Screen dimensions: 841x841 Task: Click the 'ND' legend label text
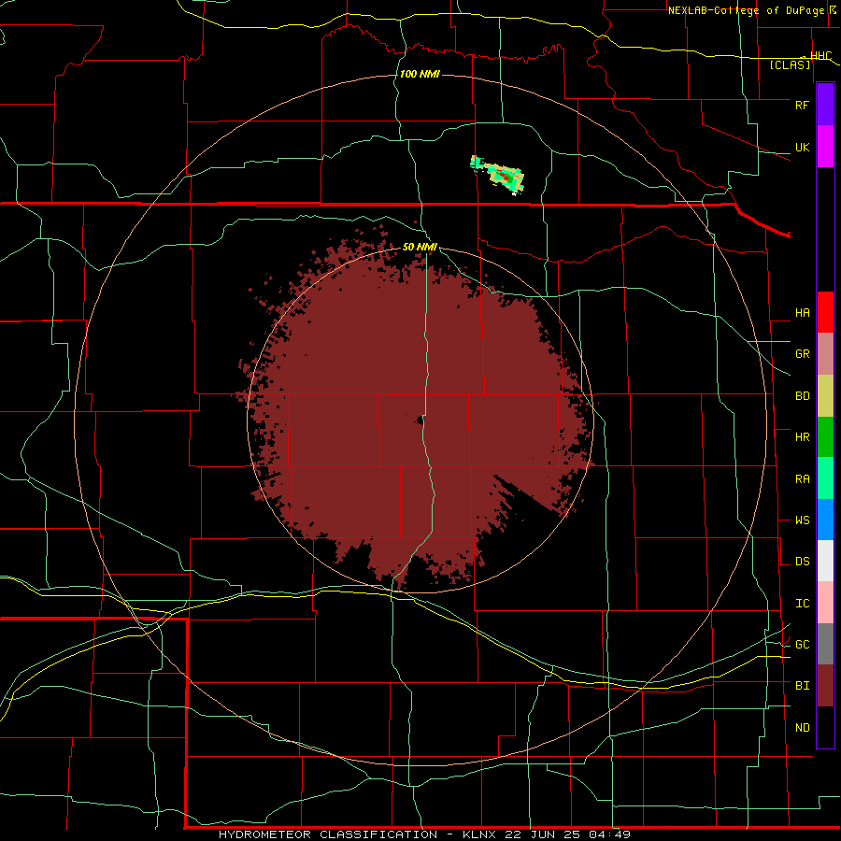coord(802,728)
